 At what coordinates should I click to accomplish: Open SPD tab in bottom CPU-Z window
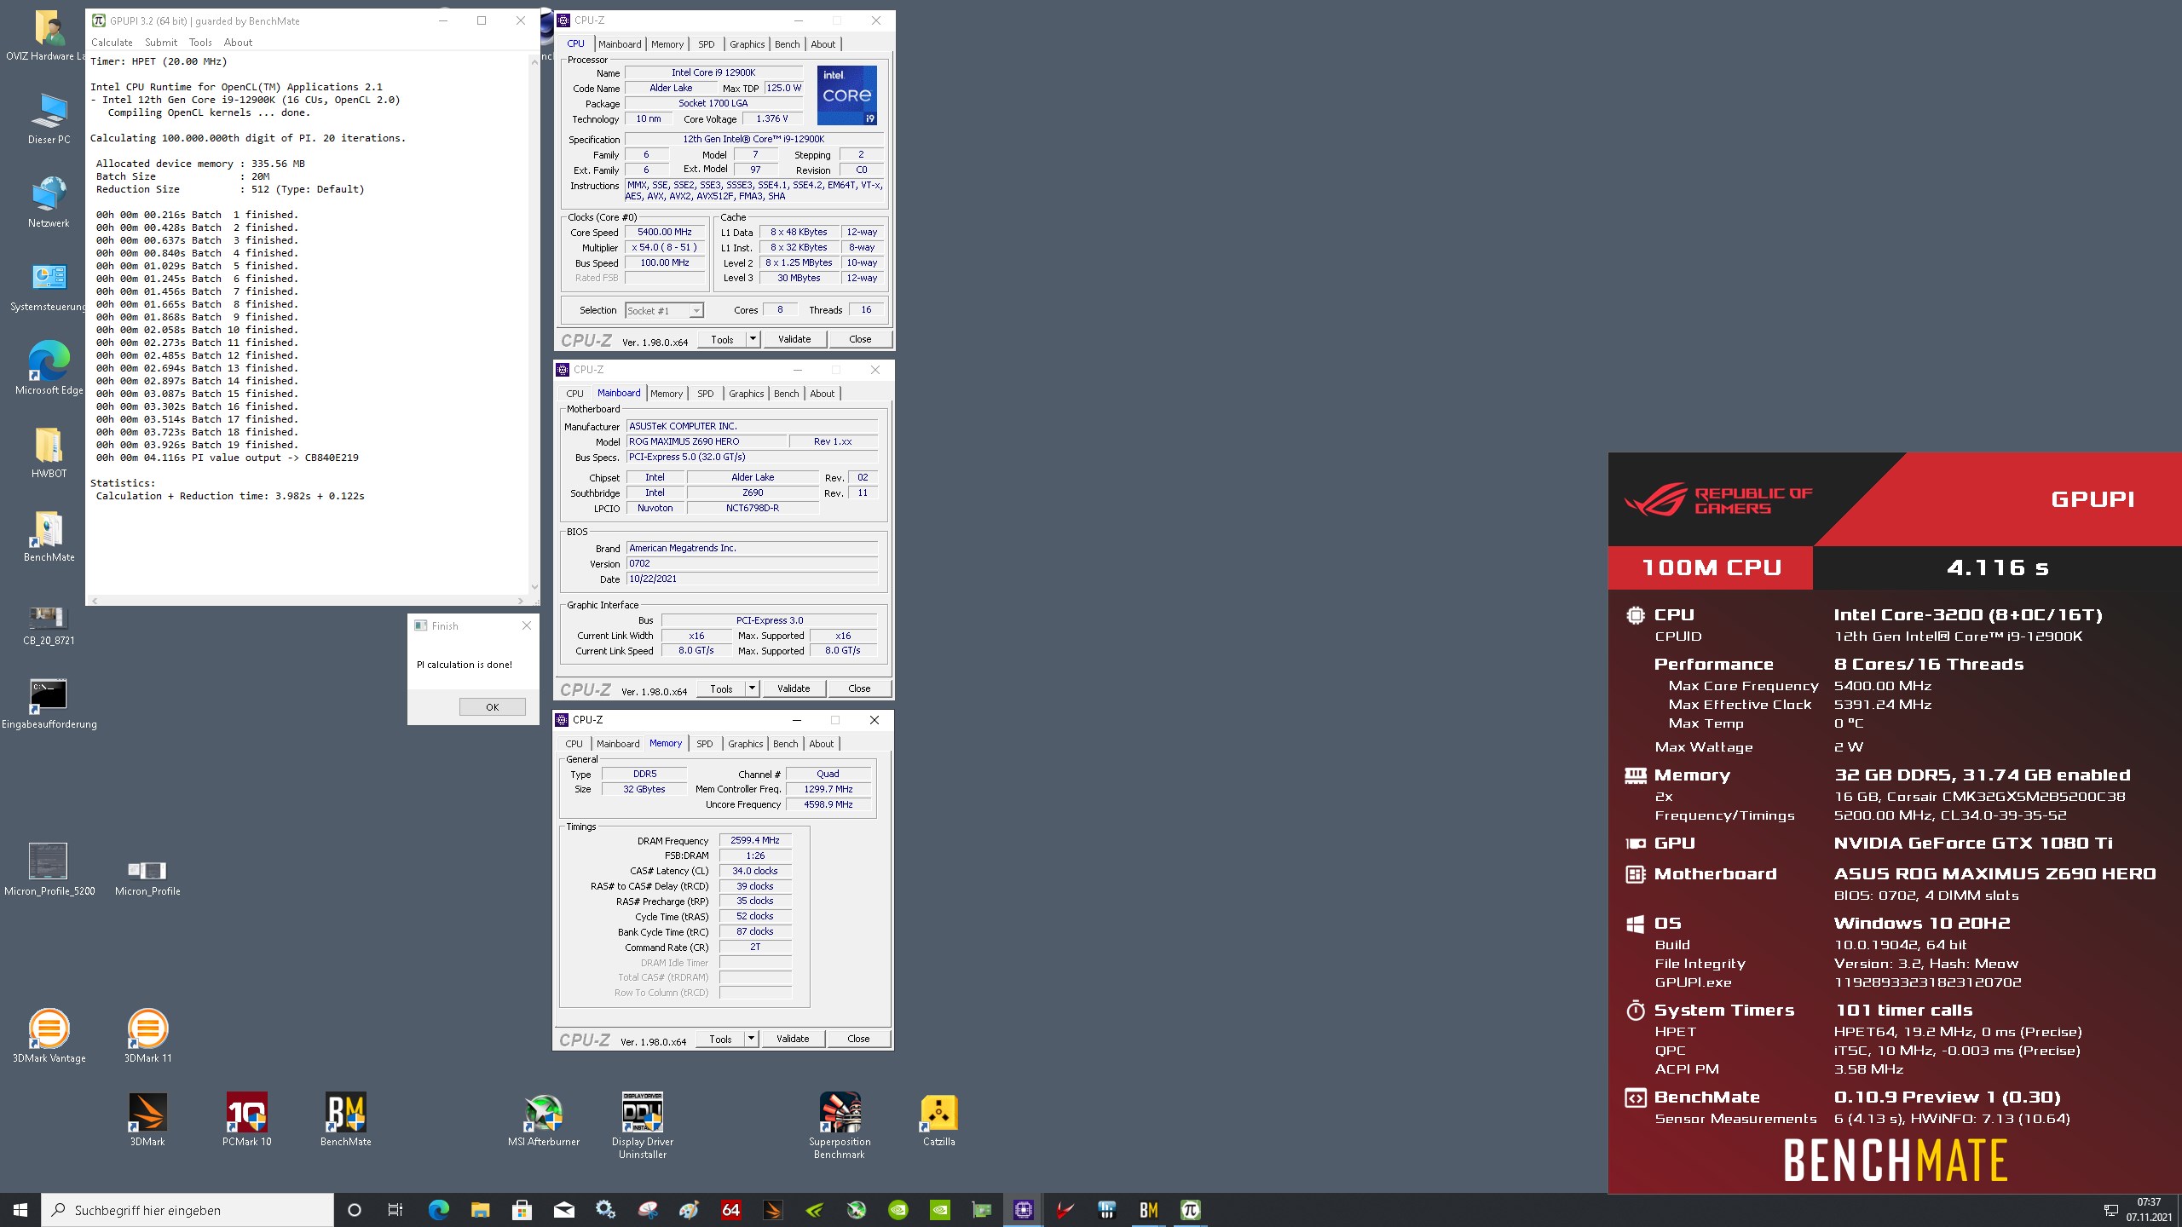tap(705, 744)
